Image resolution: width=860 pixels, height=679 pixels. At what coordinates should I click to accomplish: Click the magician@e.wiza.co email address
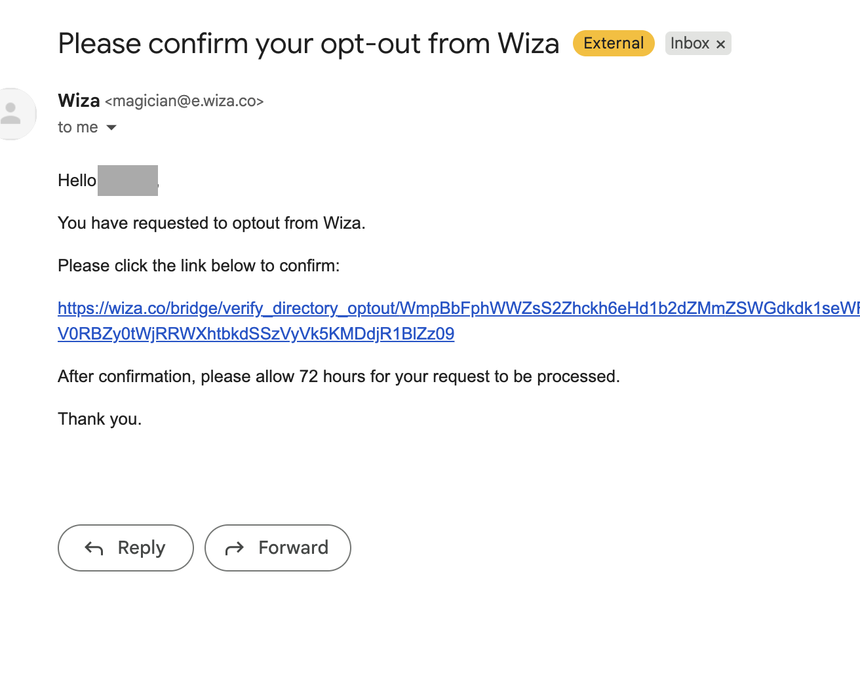click(184, 101)
